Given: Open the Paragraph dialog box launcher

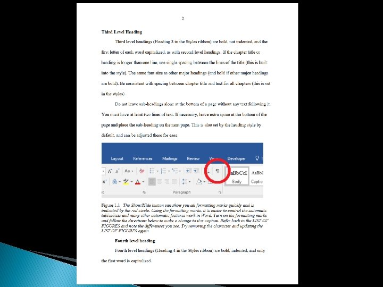Looking at the screenshot, I should tap(220, 192).
